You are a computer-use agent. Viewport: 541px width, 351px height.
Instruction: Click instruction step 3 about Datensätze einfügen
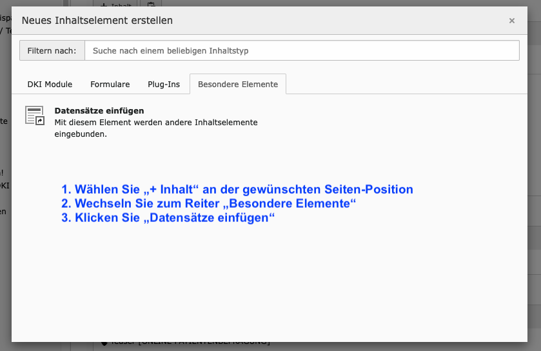pyautogui.click(x=168, y=218)
